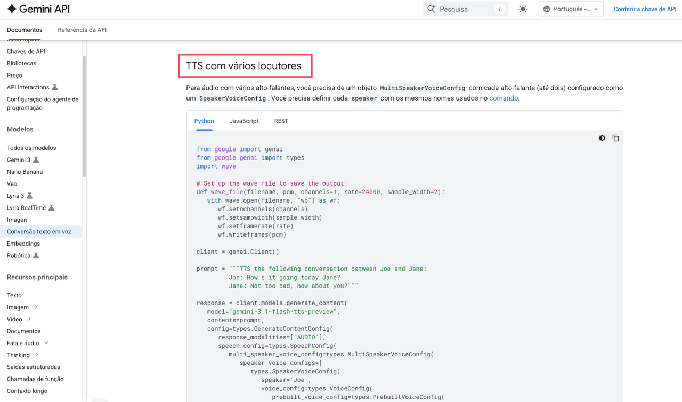Viewport: 682px width, 402px height.
Task: Click the flask icon beside Robótica
Action: pyautogui.click(x=36, y=256)
